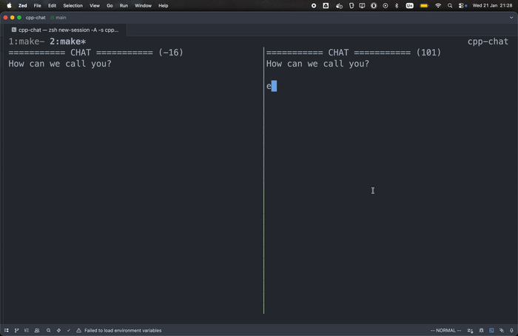Click 'How can we call you?' in right pane
518x336 pixels.
[x=317, y=64]
